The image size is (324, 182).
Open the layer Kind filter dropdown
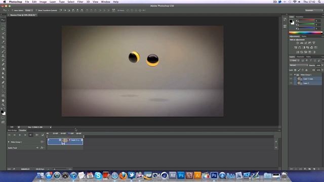[x=295, y=61]
